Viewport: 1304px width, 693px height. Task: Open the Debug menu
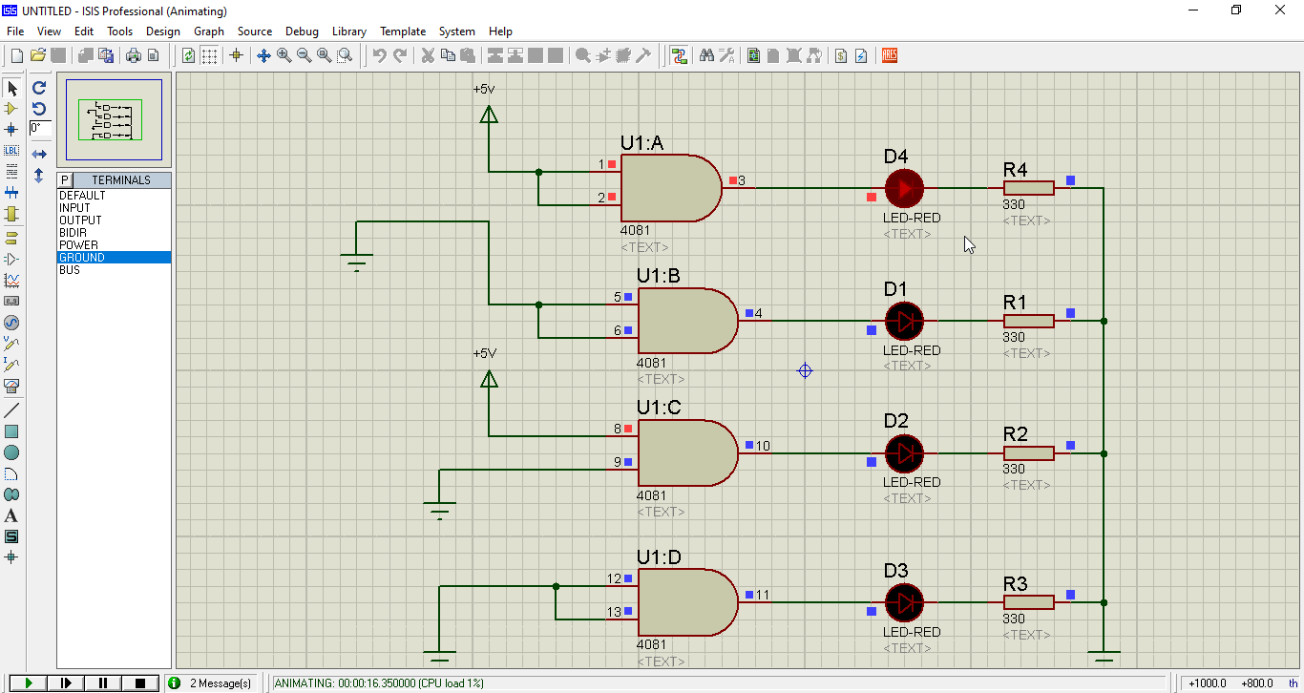302,31
